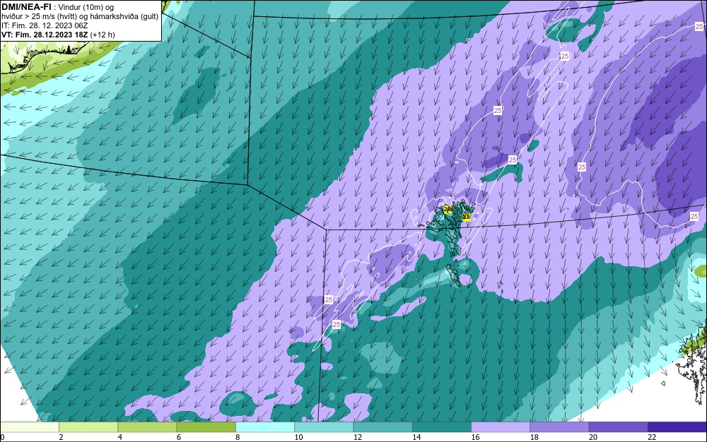Click the dark violet legend swatch above 22

pos(677,427)
